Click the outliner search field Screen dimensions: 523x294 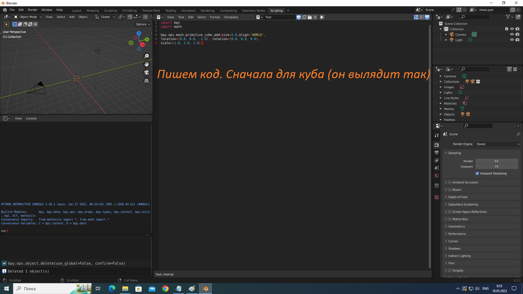474,17
